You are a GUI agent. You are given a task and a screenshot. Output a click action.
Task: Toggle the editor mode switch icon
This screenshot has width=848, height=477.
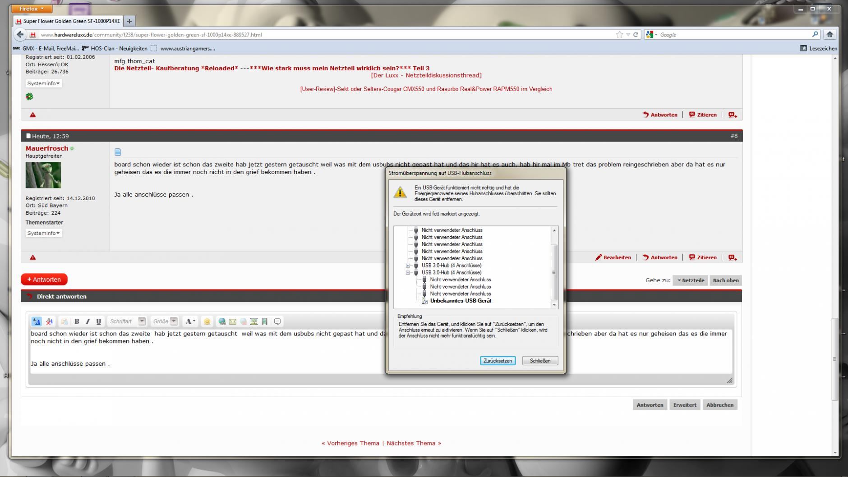(36, 321)
